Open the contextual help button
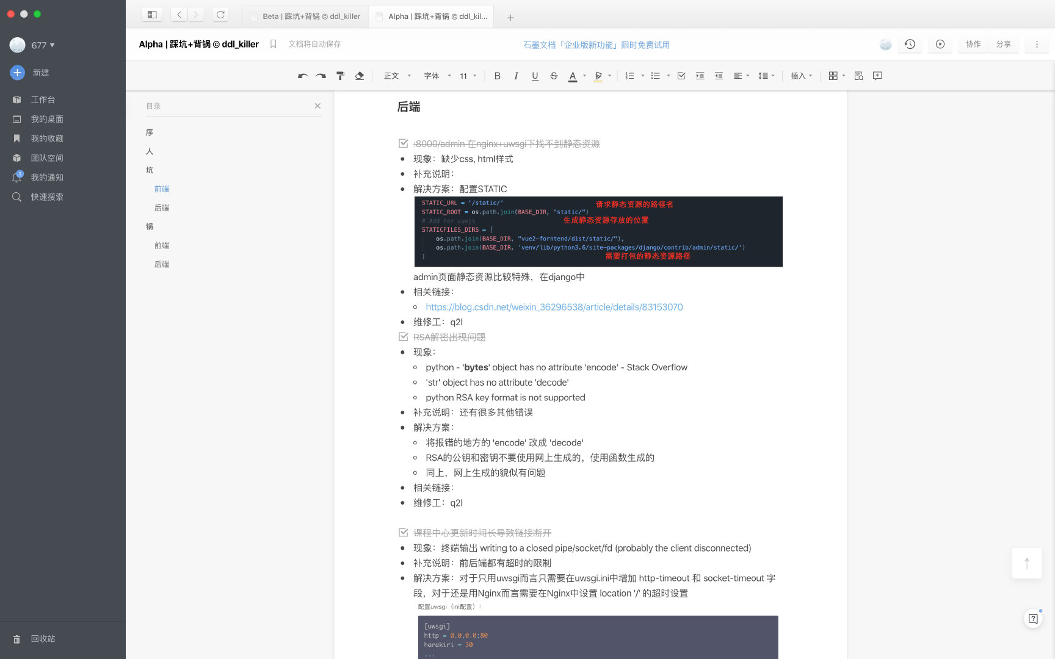 click(x=1033, y=619)
